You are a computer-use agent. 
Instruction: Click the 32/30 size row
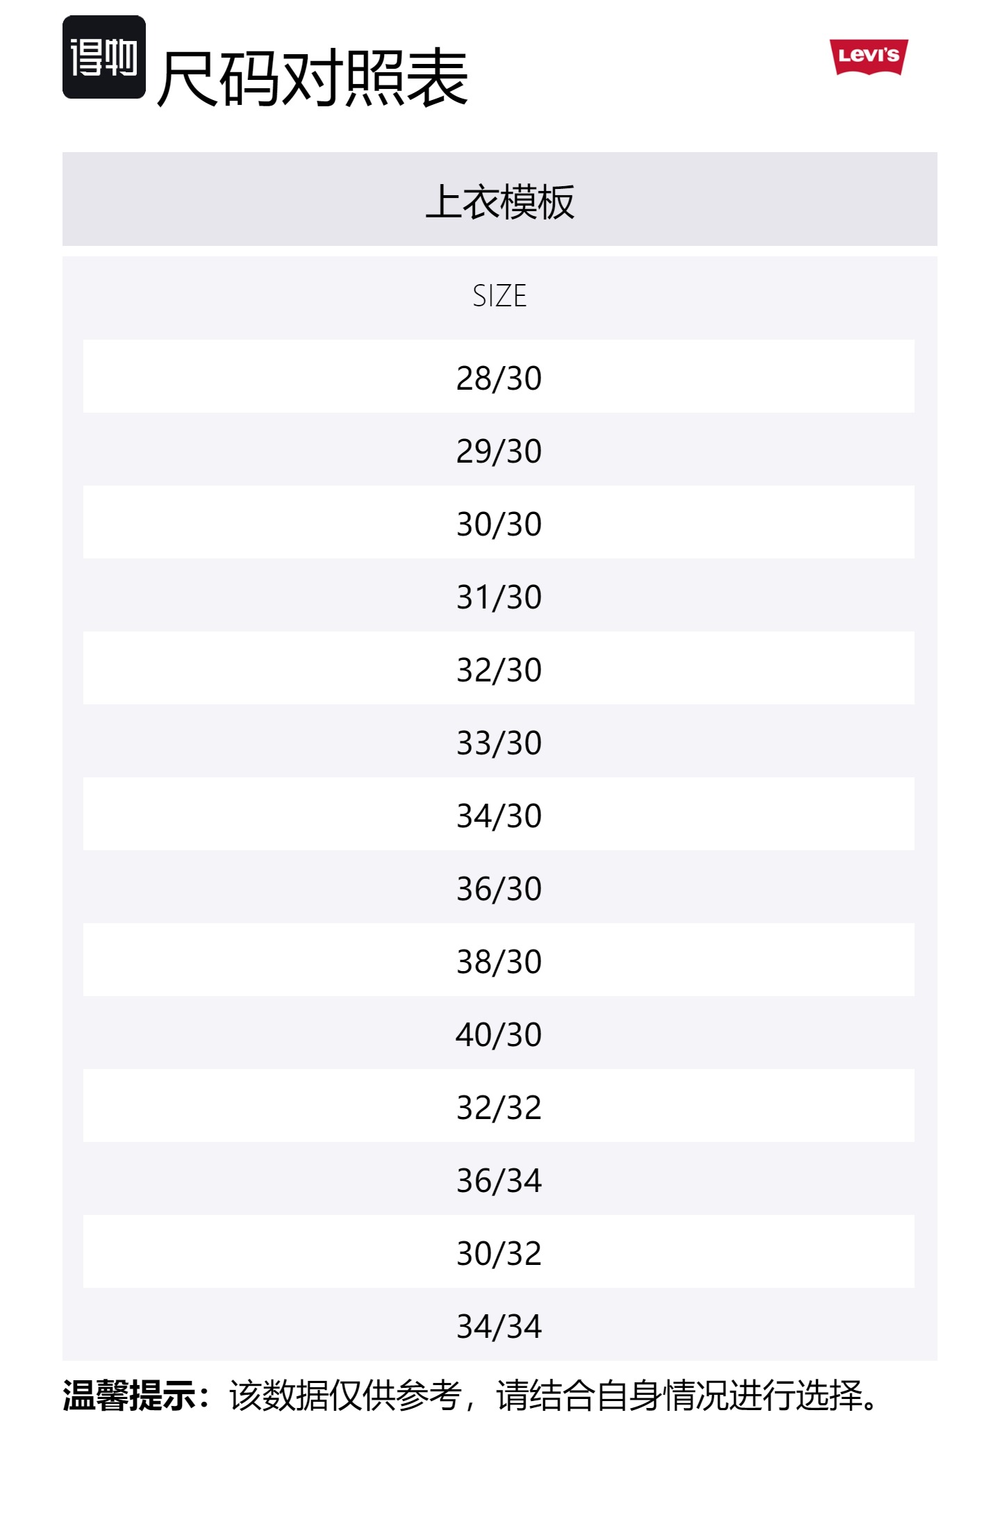[x=499, y=669]
